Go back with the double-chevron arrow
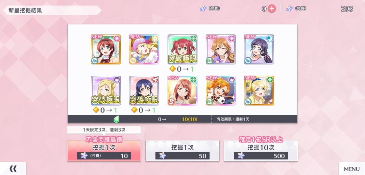The height and width of the screenshot is (175, 365). (13, 169)
